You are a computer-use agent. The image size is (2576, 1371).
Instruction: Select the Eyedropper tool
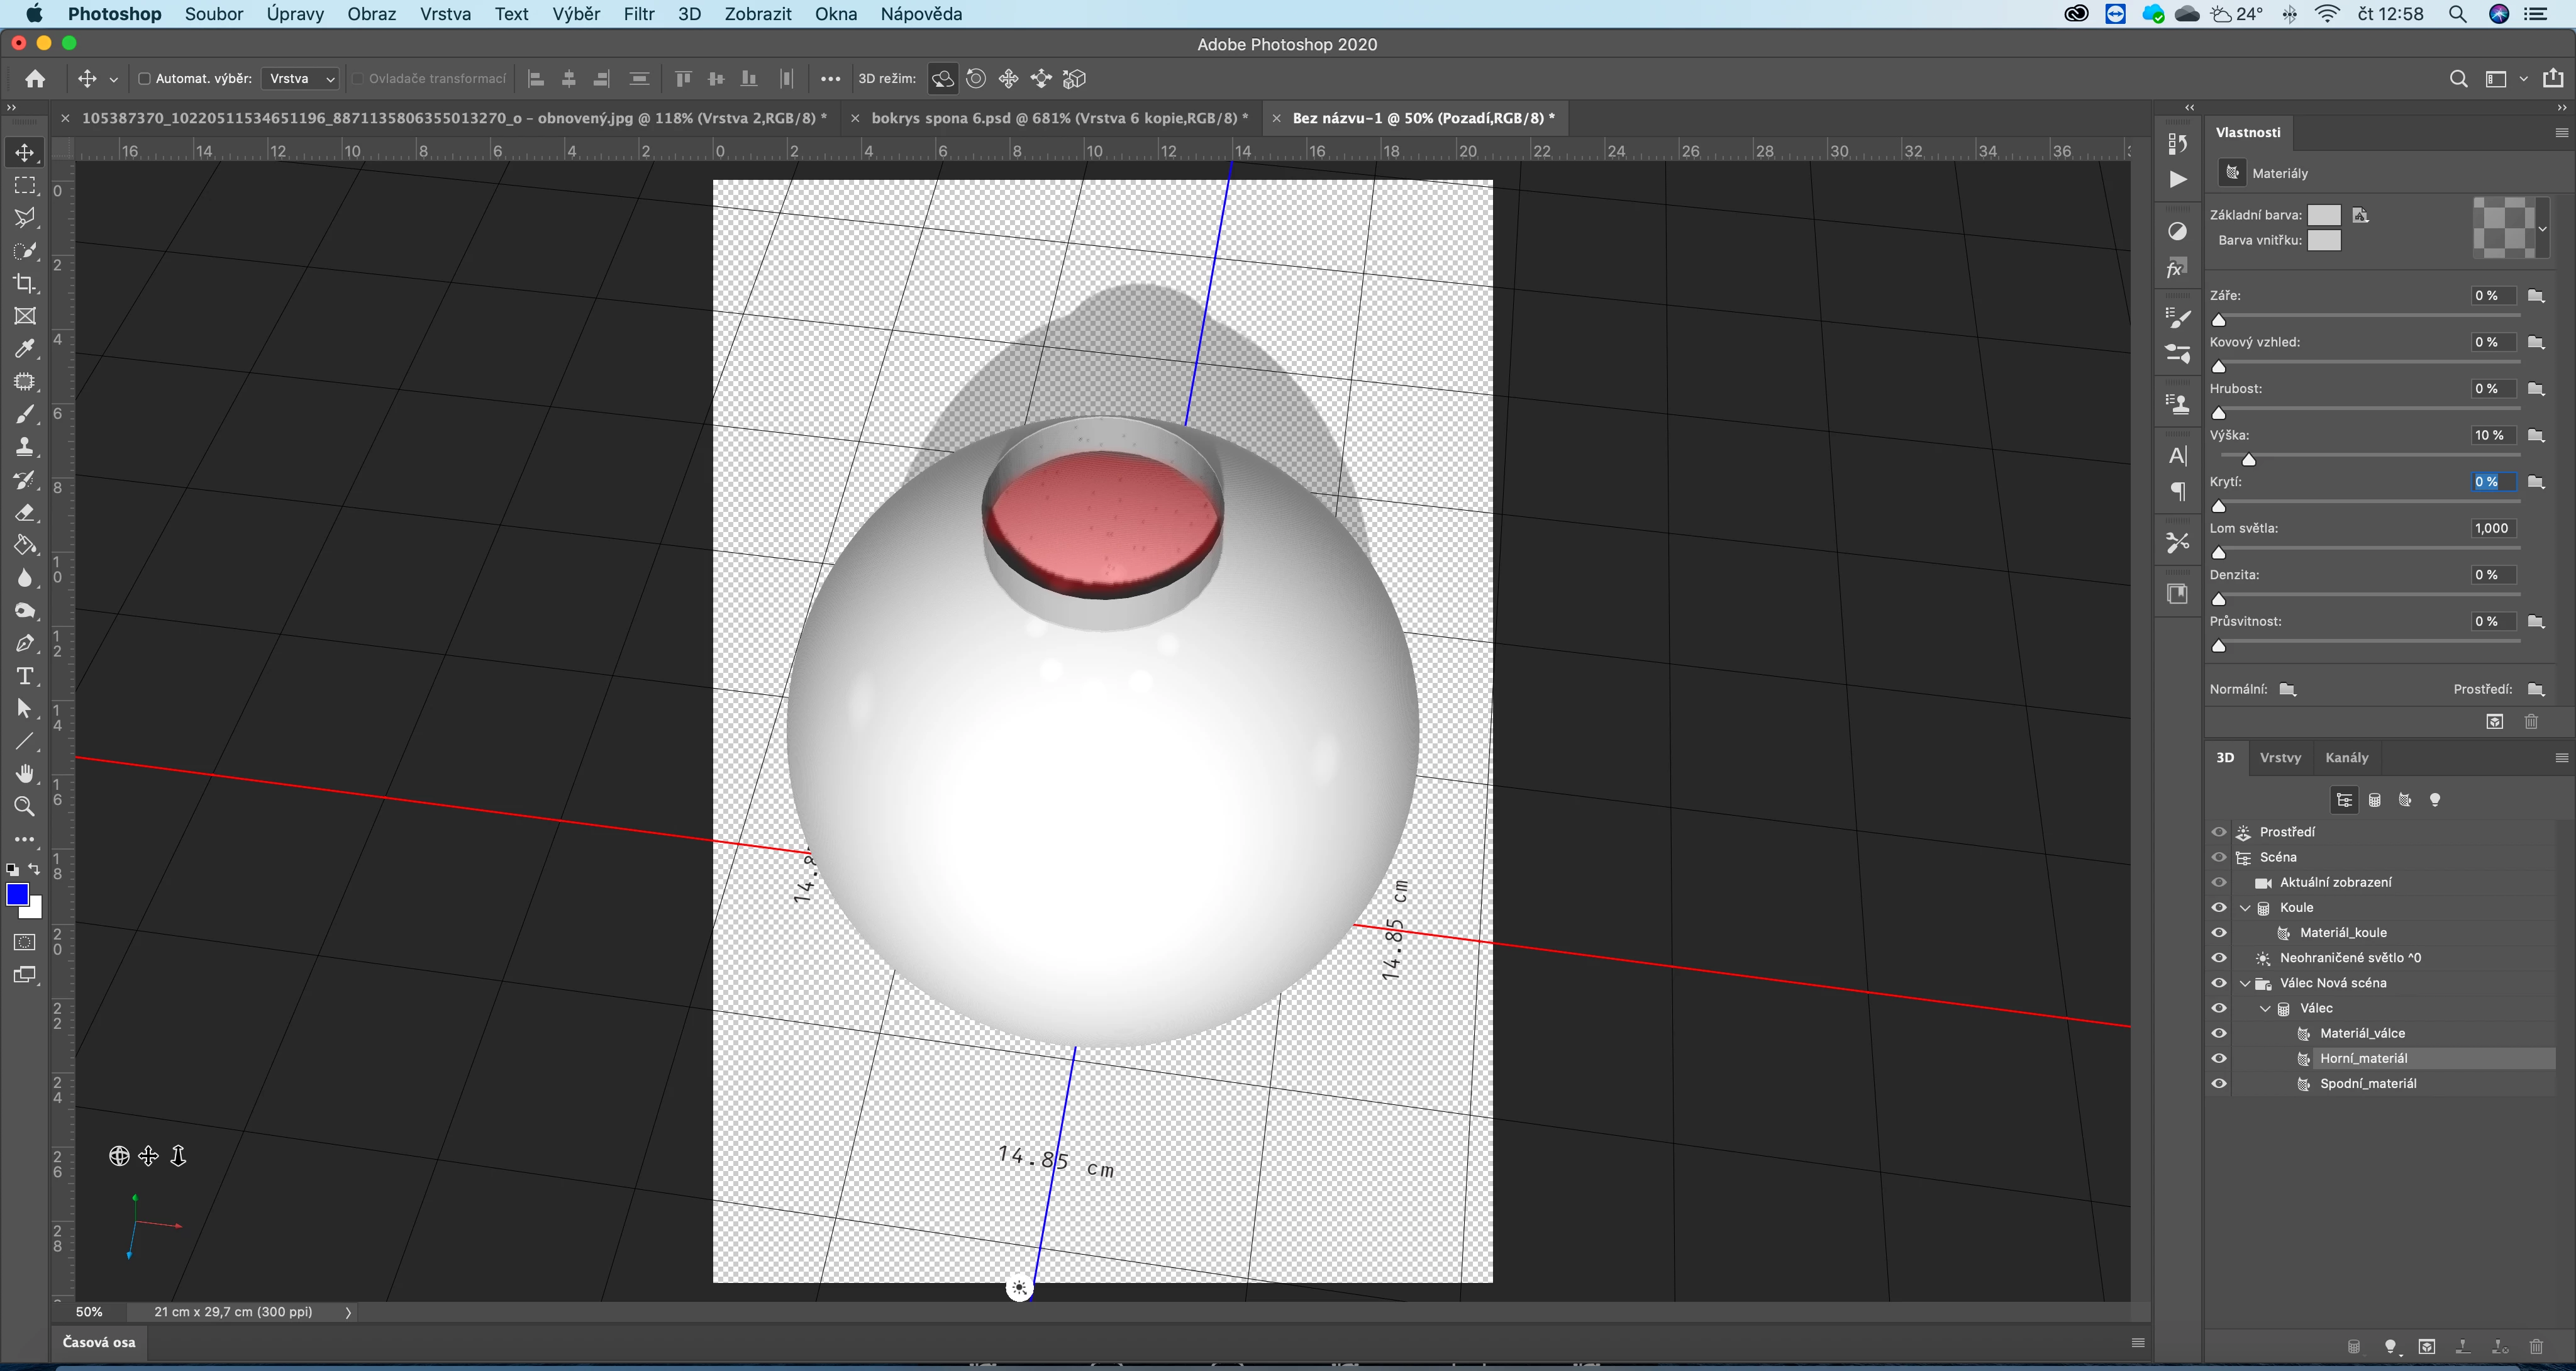tap(25, 349)
